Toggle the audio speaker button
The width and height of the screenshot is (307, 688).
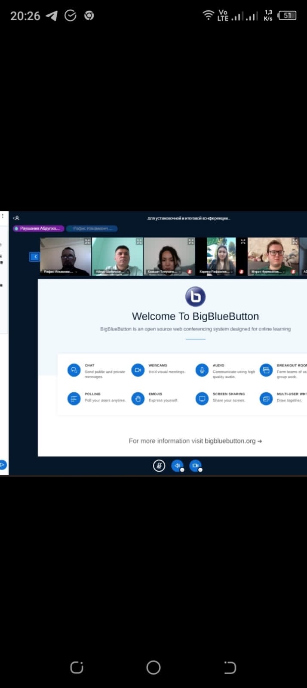tap(177, 466)
